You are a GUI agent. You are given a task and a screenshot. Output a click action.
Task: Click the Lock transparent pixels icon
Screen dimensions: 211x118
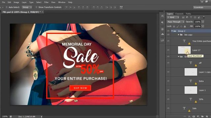(x=174, y=27)
